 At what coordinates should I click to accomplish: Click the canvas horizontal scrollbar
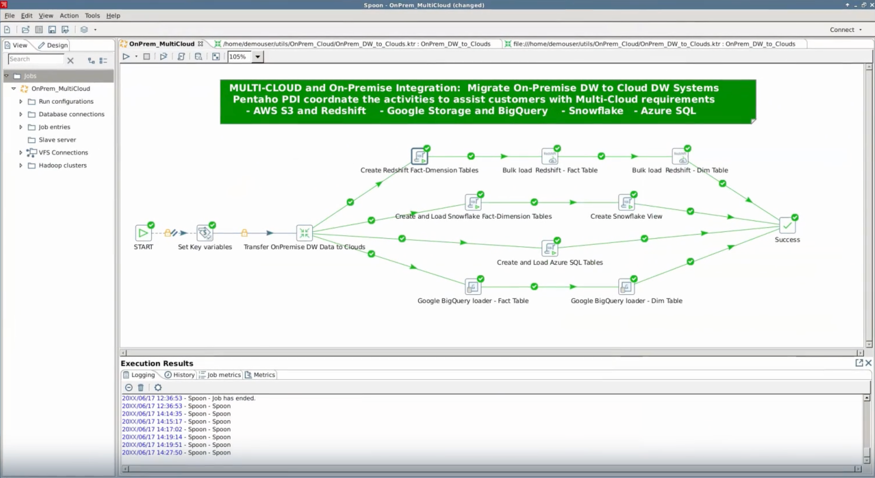click(490, 353)
